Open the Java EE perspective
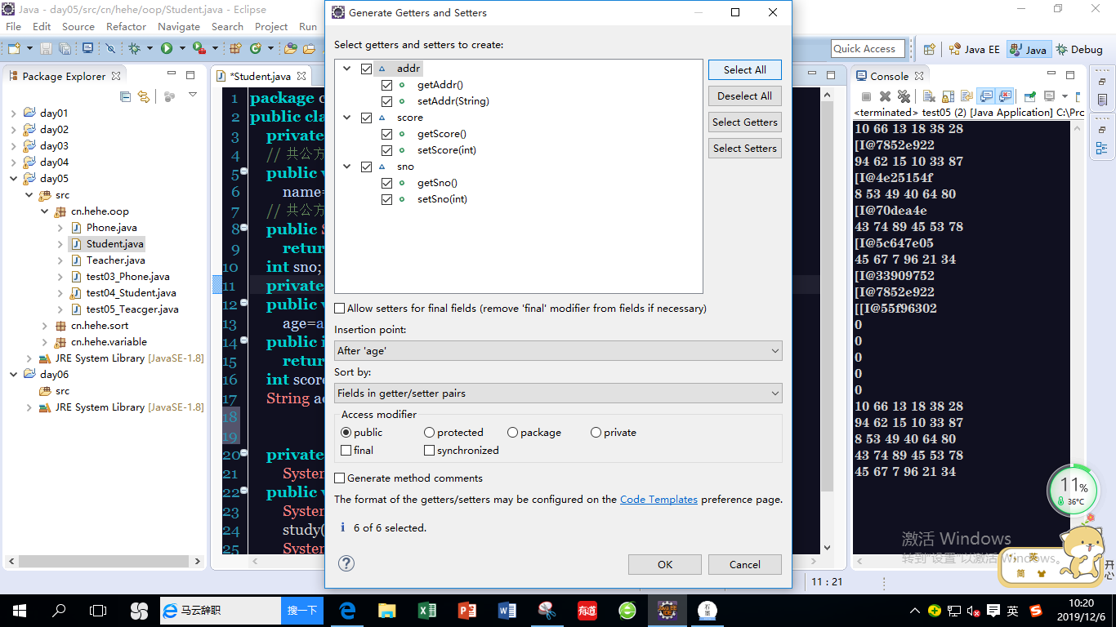This screenshot has width=1116, height=627. click(974, 49)
